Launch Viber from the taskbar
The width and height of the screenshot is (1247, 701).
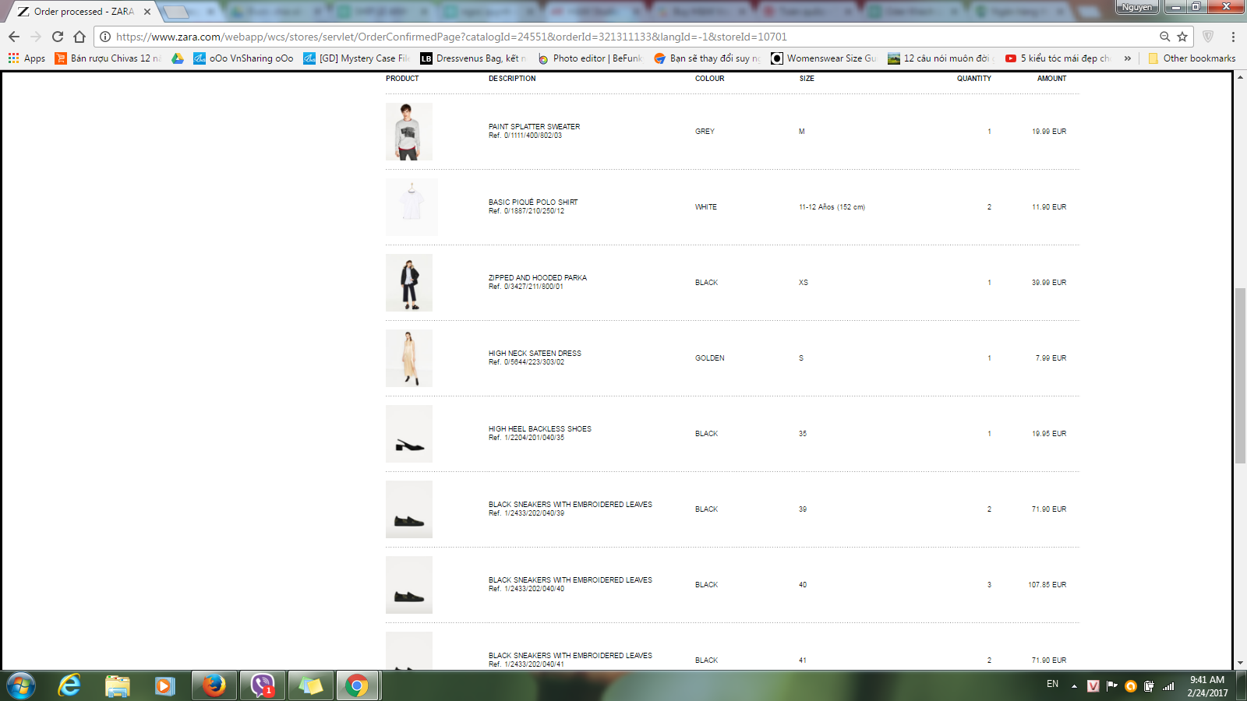tap(263, 685)
